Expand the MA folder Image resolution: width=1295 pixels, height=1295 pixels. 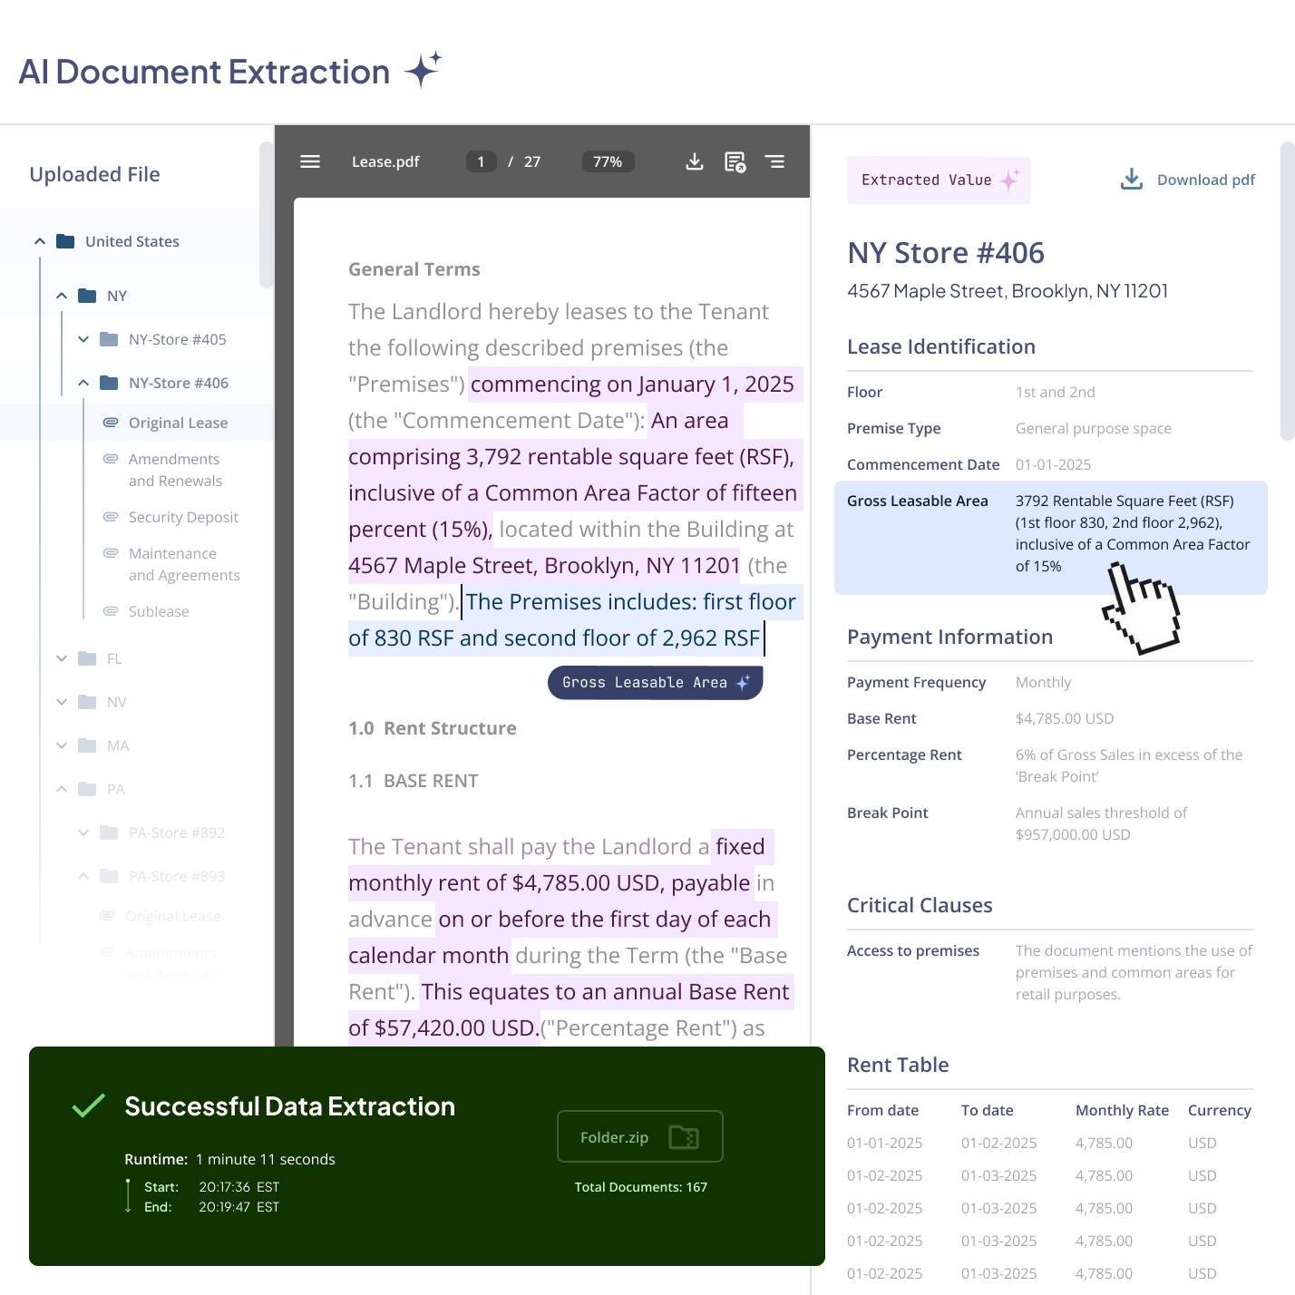pyautogui.click(x=62, y=745)
